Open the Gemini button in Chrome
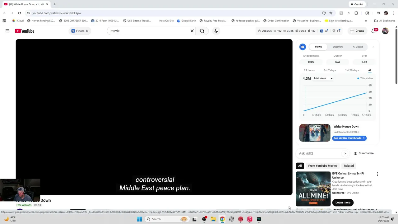This screenshot has height=224, width=398. (356, 4)
